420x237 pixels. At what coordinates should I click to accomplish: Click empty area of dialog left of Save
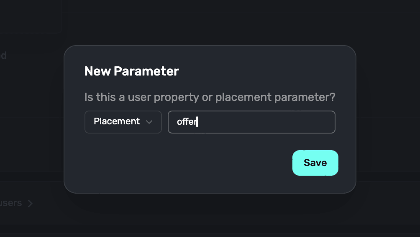tap(188, 163)
